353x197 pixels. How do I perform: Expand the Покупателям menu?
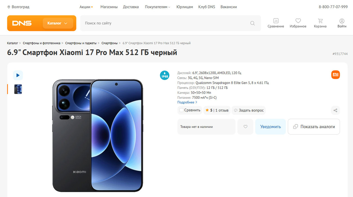click(157, 7)
